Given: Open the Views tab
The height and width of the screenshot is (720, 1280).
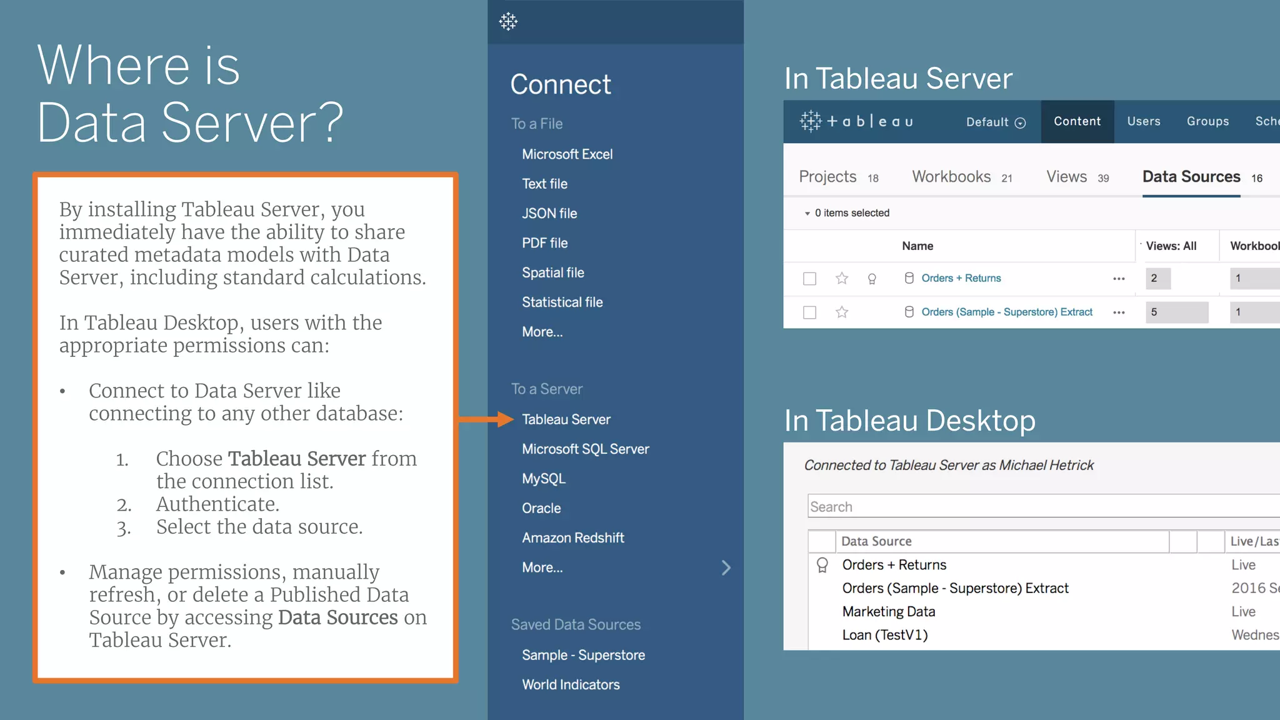Looking at the screenshot, I should click(1077, 177).
